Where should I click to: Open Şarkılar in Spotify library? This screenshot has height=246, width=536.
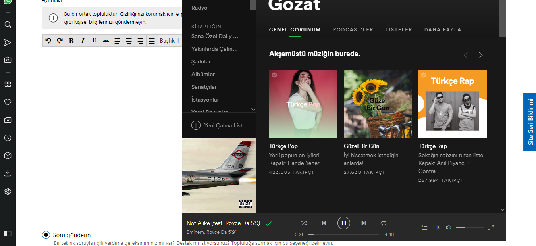click(x=201, y=61)
